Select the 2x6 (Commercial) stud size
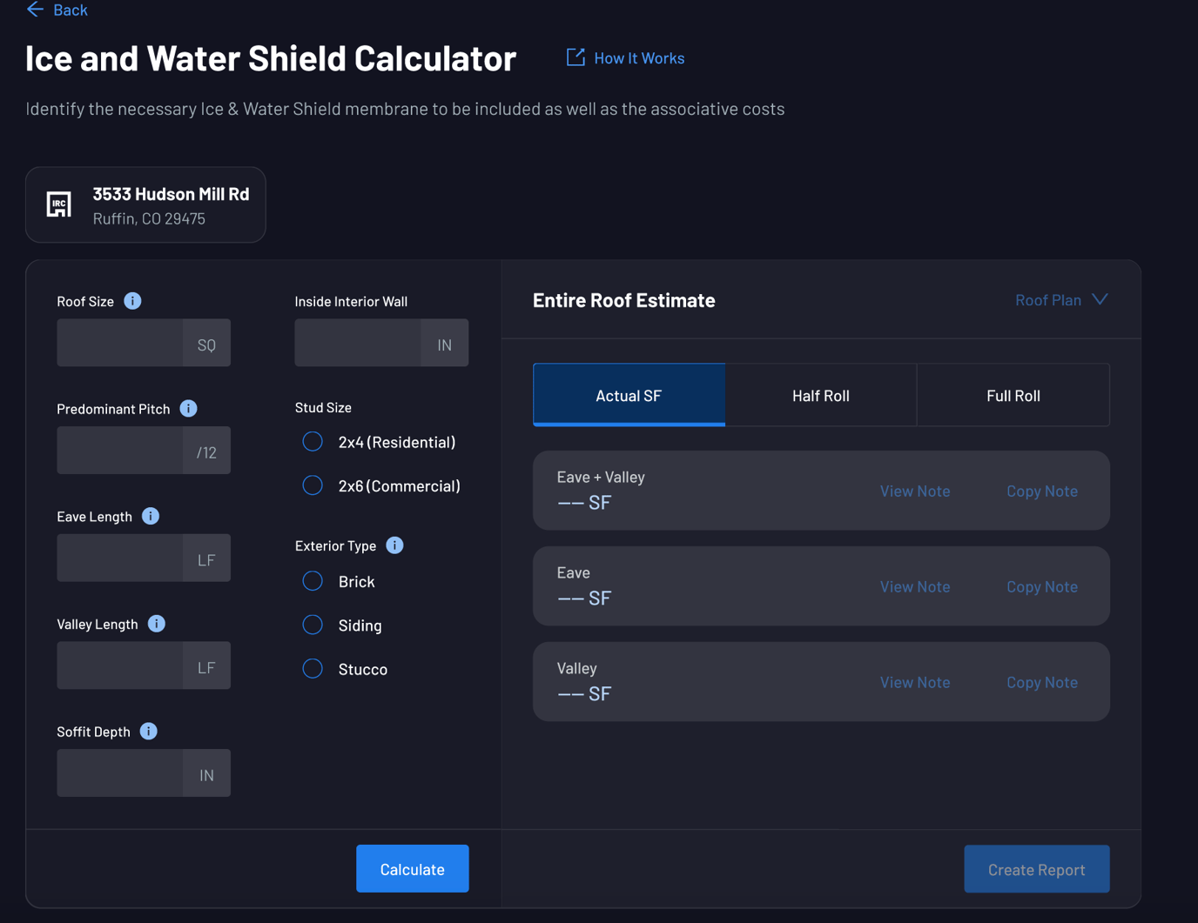 [313, 485]
